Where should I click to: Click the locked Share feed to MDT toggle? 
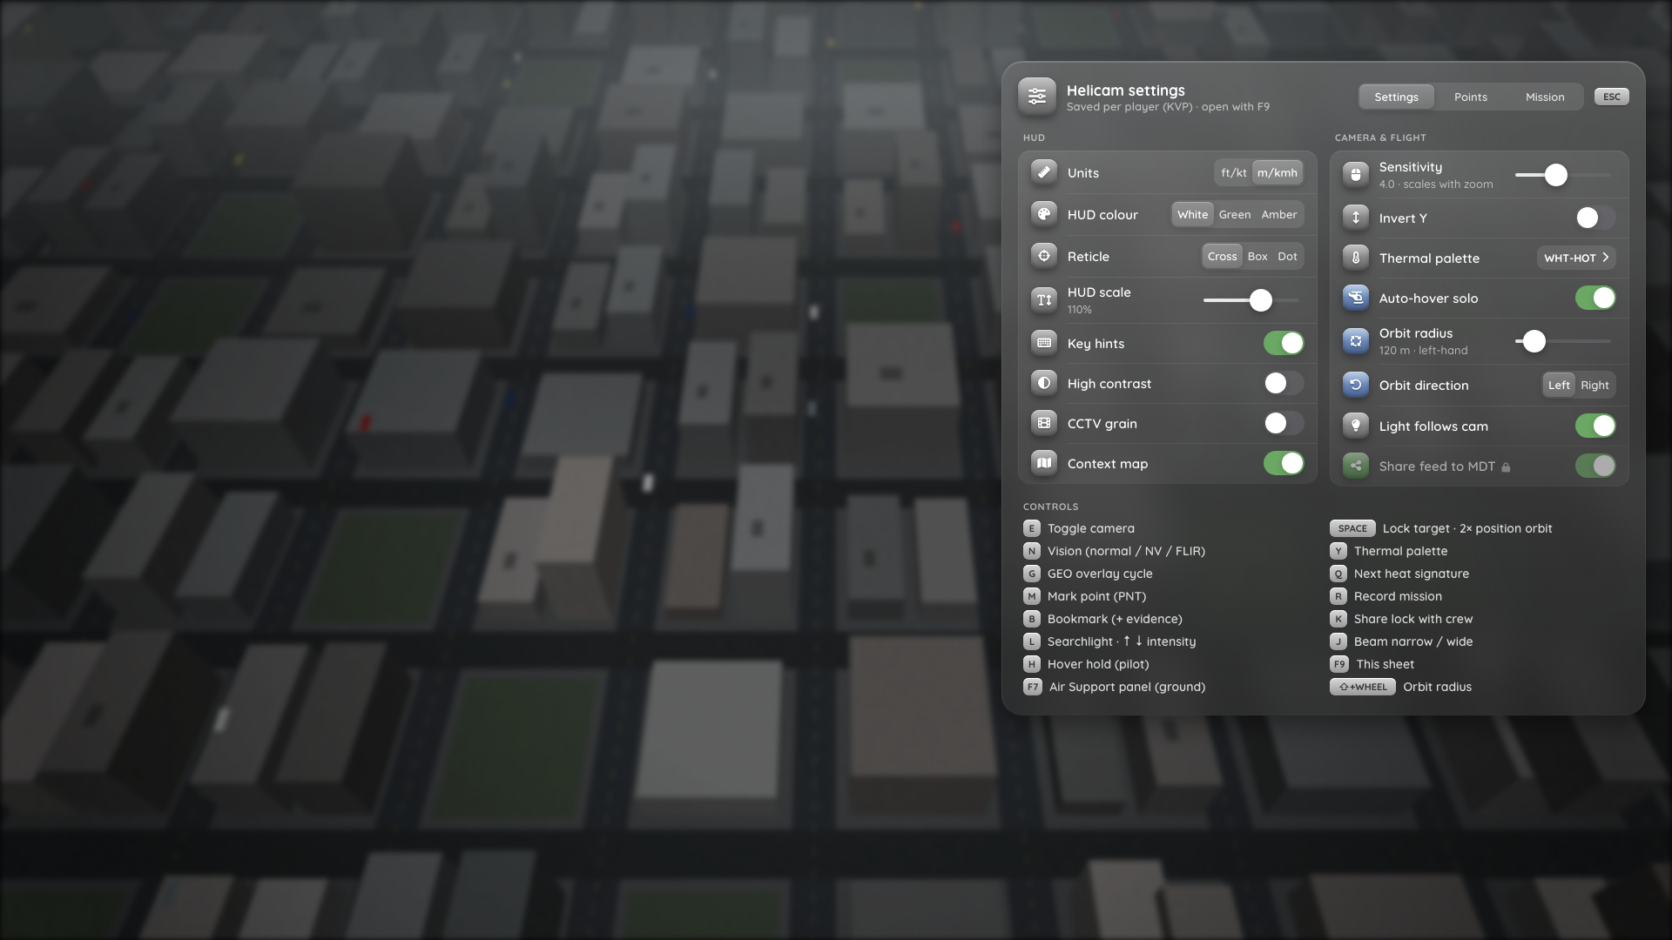[x=1595, y=466]
